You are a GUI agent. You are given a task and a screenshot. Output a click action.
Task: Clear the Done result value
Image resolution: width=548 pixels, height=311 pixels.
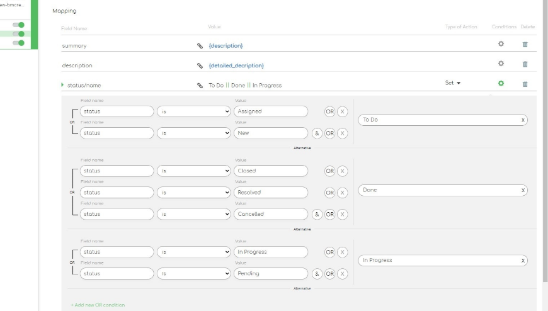[x=523, y=190]
